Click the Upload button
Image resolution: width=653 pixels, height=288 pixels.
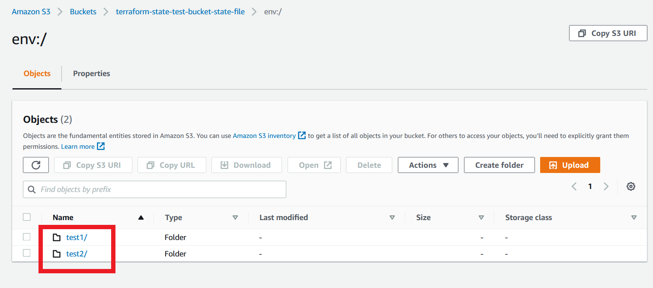click(x=570, y=165)
